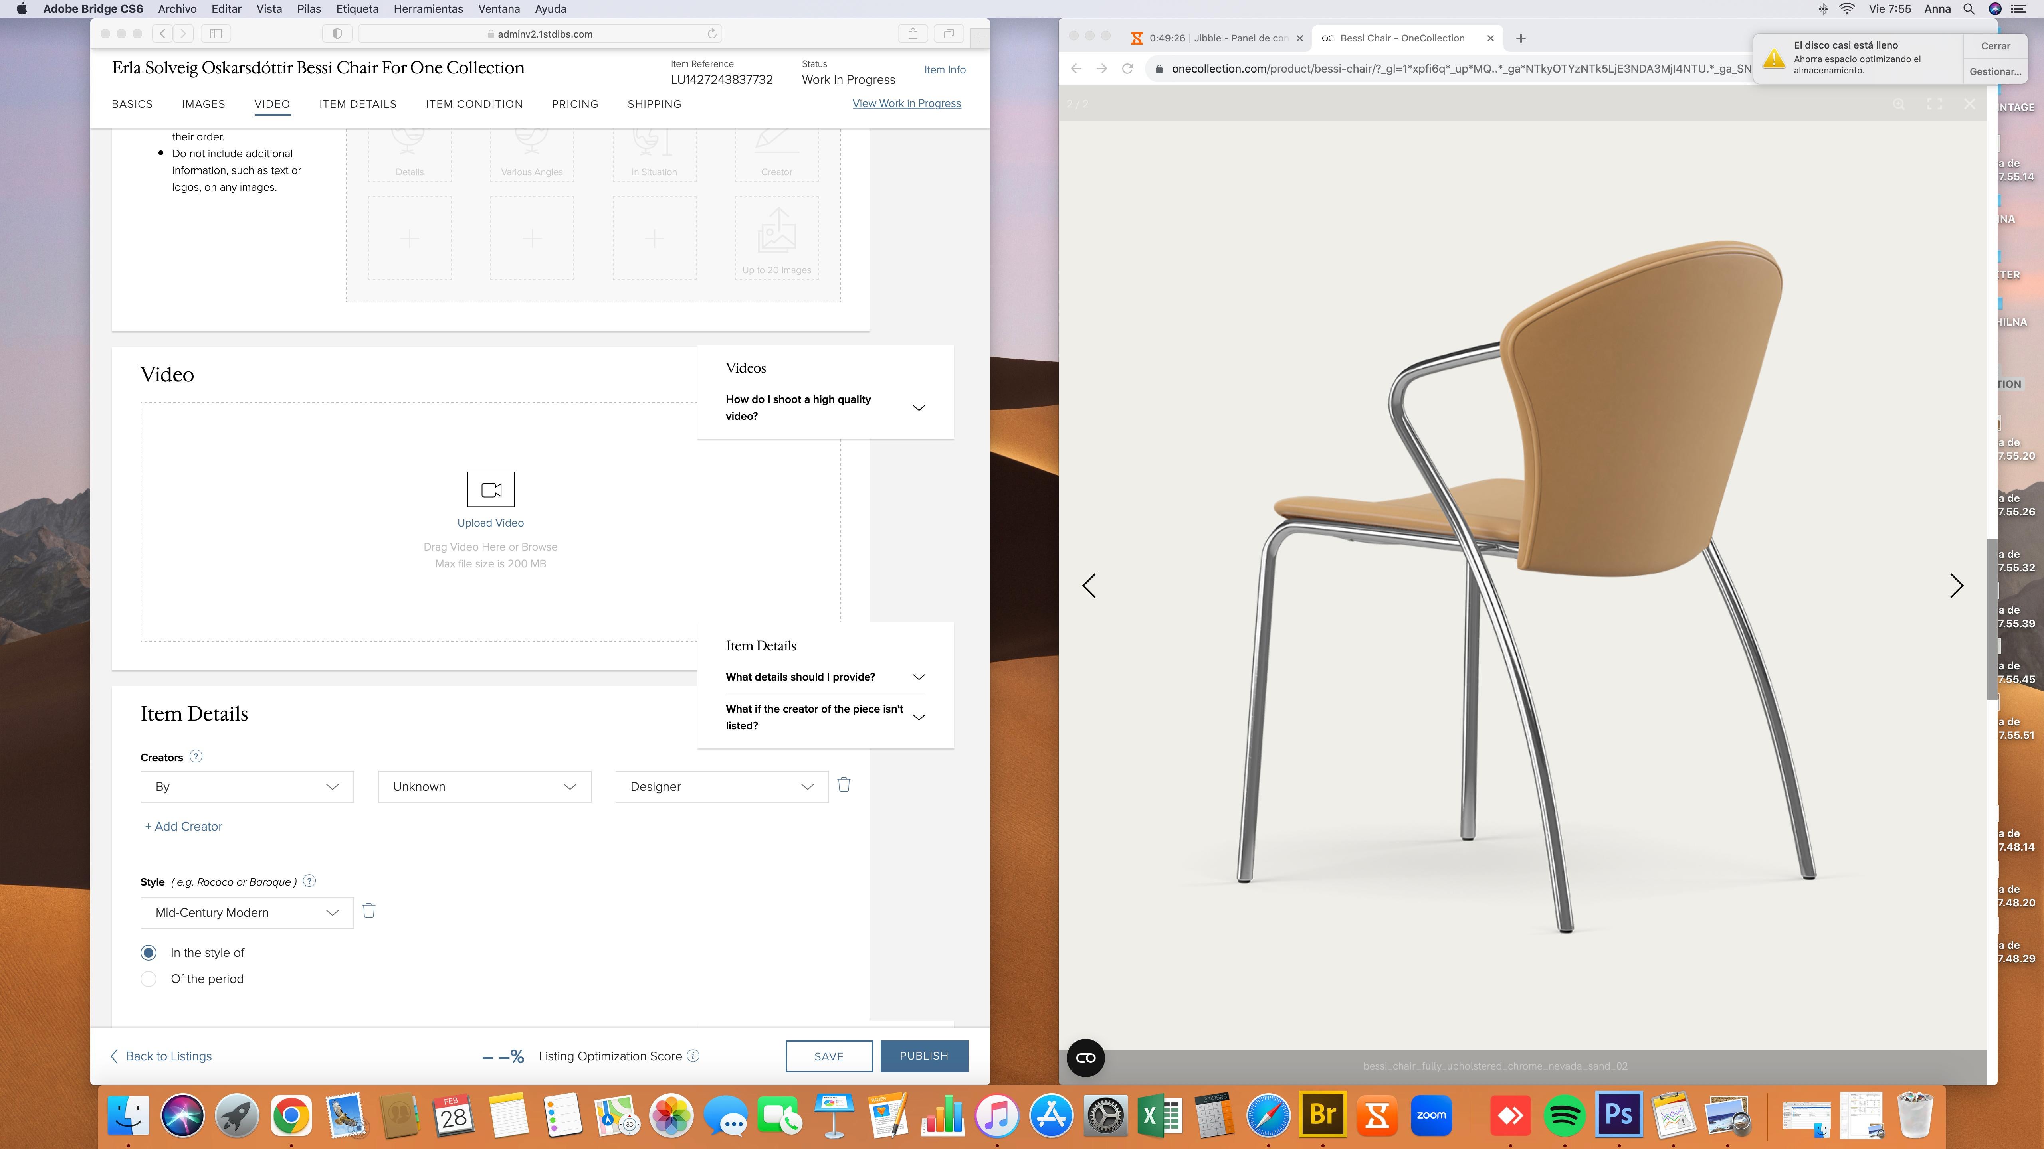Open Adobe Bridge from the Dock
2044x1149 pixels.
(1323, 1115)
